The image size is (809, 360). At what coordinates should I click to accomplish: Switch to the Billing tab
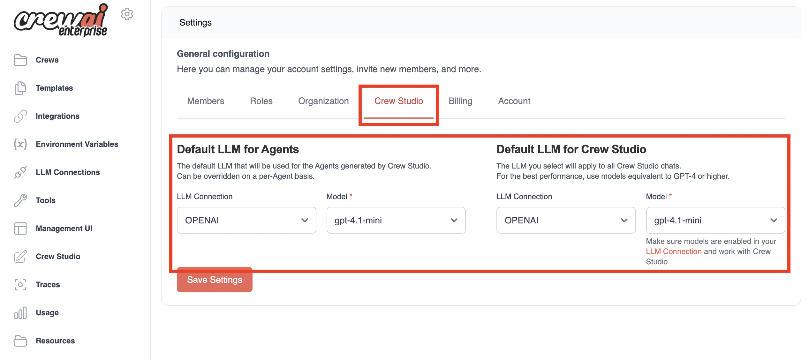coord(460,101)
